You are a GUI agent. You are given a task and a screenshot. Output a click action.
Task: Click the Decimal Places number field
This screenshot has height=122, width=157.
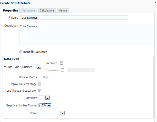41,77
